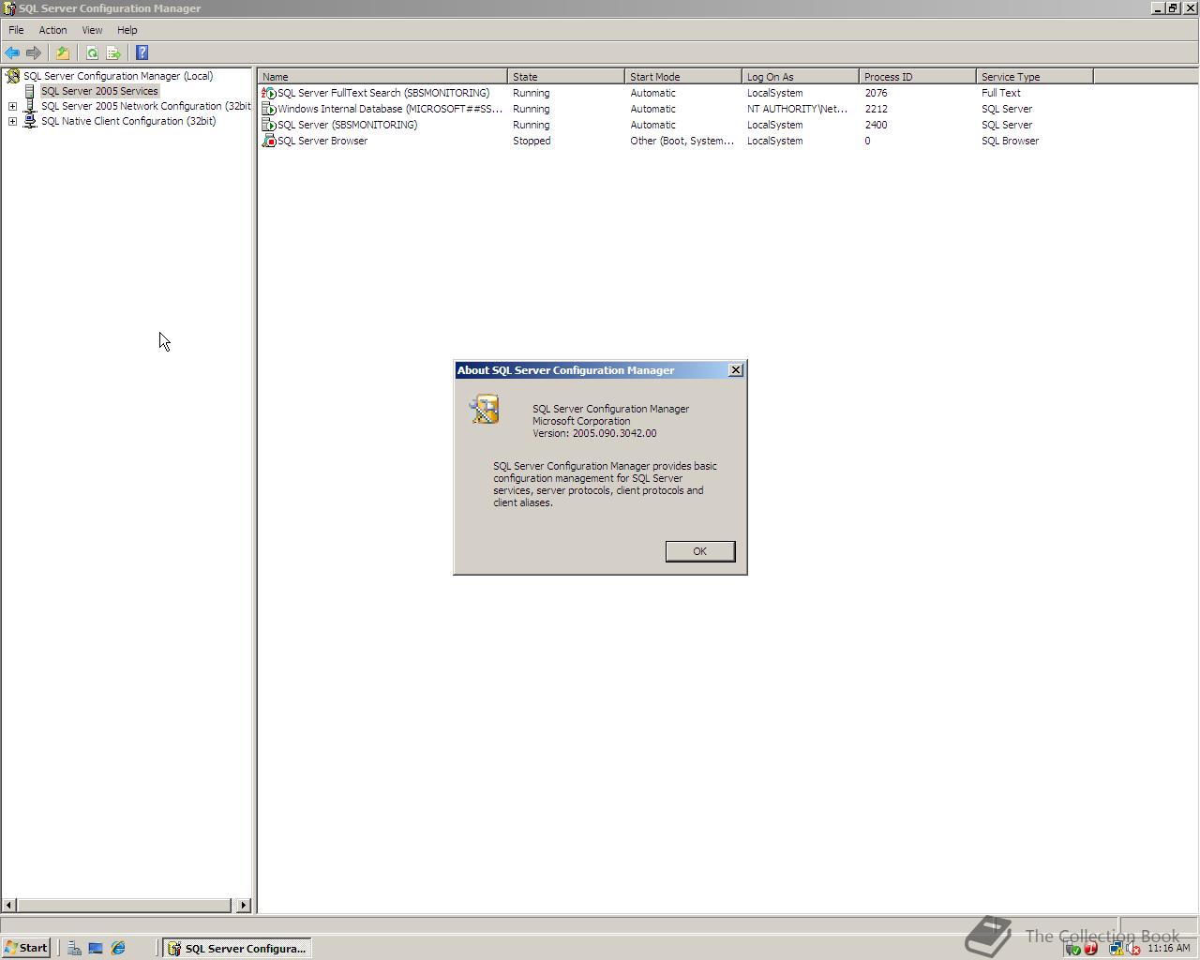This screenshot has width=1200, height=960.
Task: Open the View menu
Action: [92, 30]
